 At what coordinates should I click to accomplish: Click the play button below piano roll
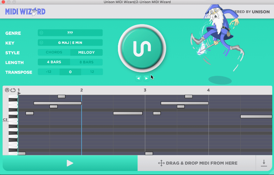pos(70,163)
